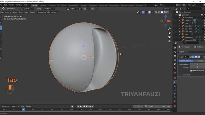Open the Texture properties tab icon
The width and height of the screenshot is (205, 115).
(175, 106)
